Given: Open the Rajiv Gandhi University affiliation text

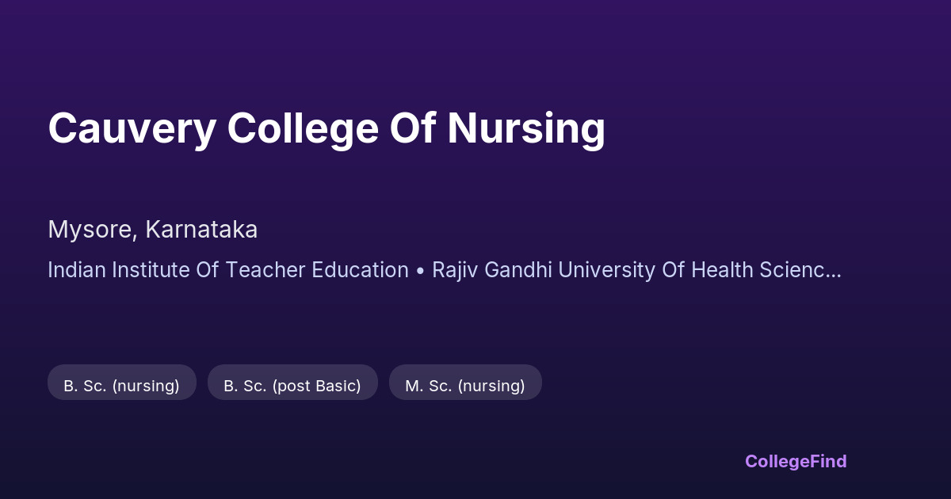Looking at the screenshot, I should 634,270.
